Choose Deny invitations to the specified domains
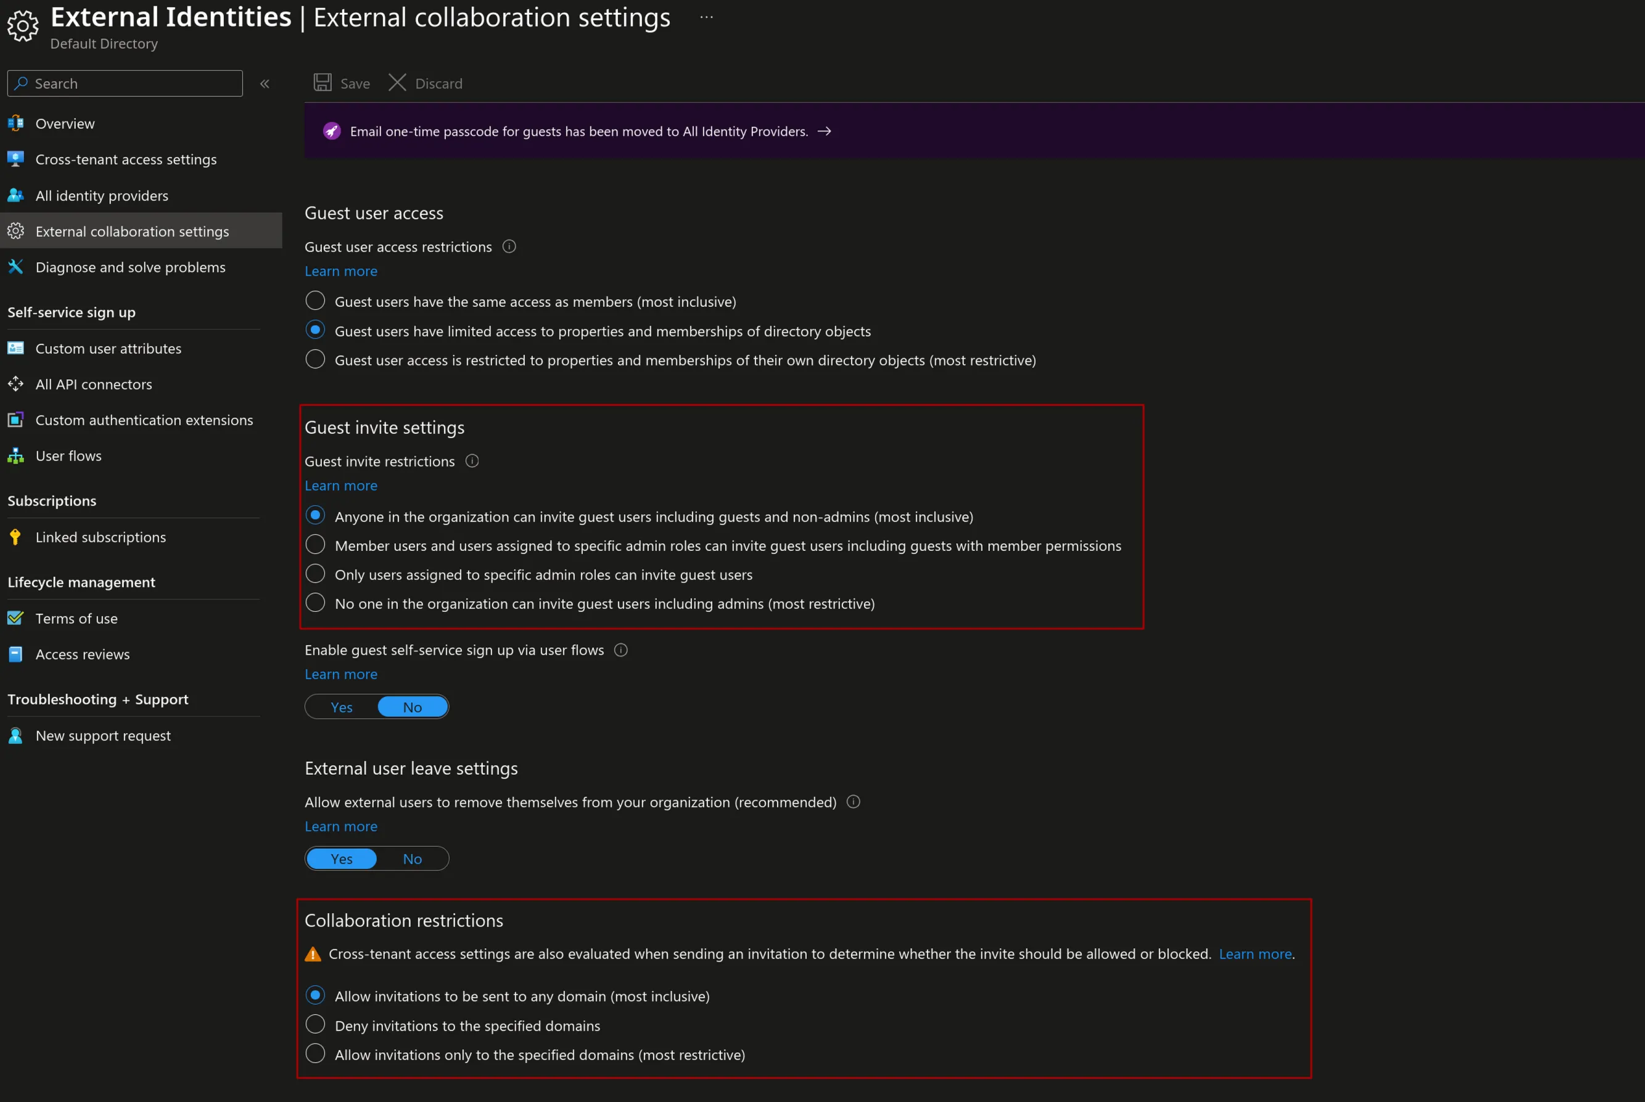Viewport: 1645px width, 1102px height. [315, 1025]
